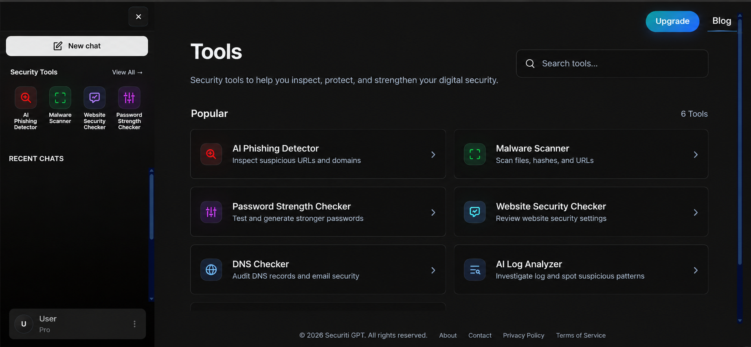Open user options three-dot menu

point(134,324)
